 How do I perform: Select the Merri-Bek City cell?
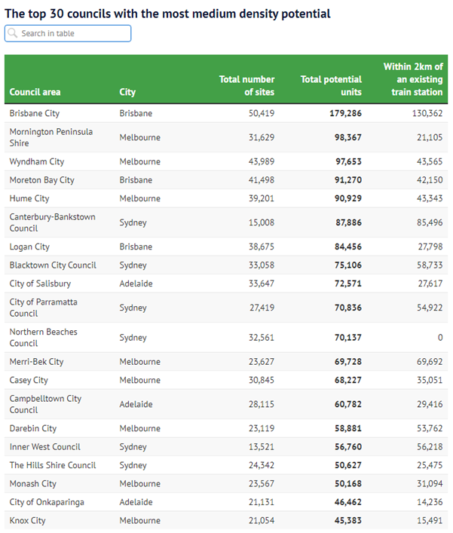click(36, 361)
